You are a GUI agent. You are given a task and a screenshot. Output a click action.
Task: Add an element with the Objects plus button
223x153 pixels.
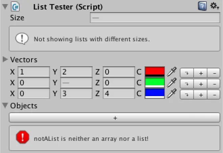[115, 118]
